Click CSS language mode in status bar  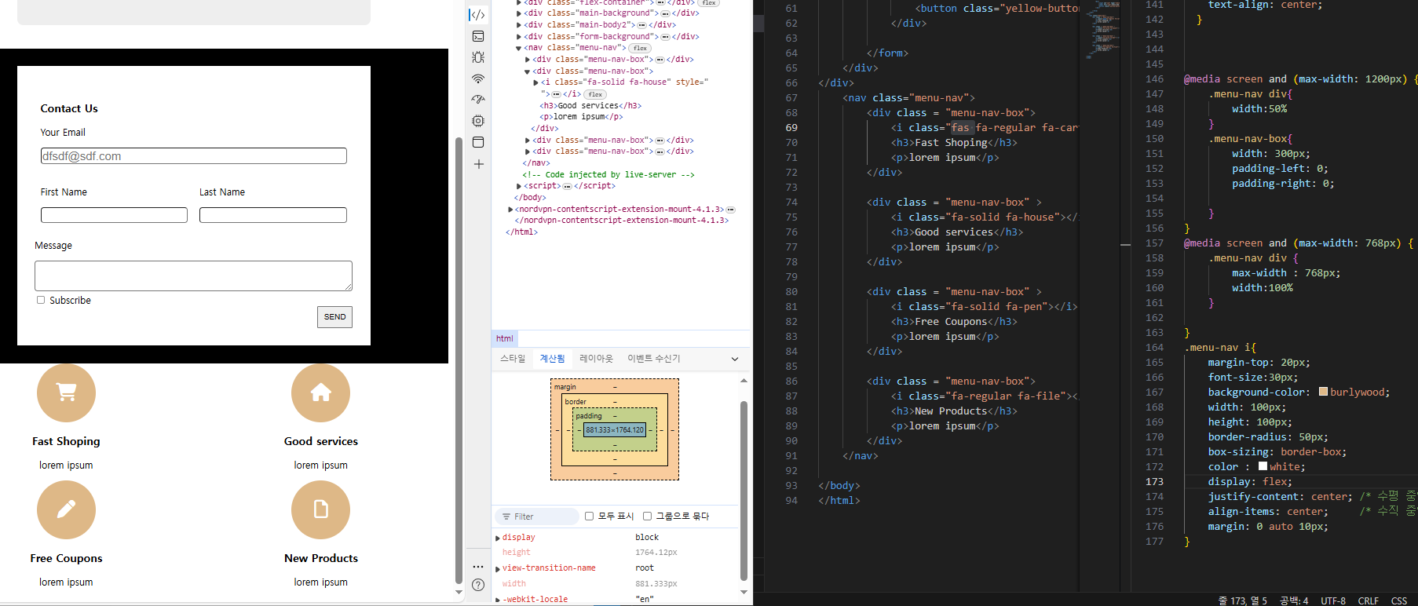pos(1398,601)
